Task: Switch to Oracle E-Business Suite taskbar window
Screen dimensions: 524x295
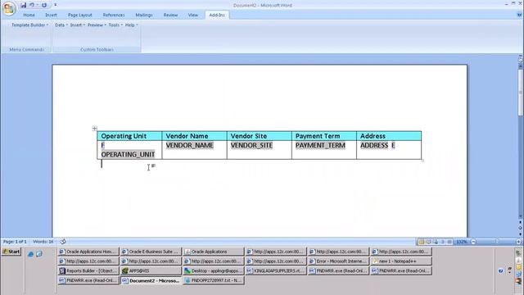Action: coord(151,252)
